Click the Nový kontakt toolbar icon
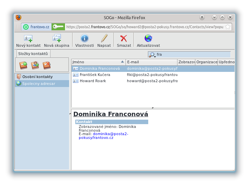This screenshot has height=185, width=249. click(28, 39)
